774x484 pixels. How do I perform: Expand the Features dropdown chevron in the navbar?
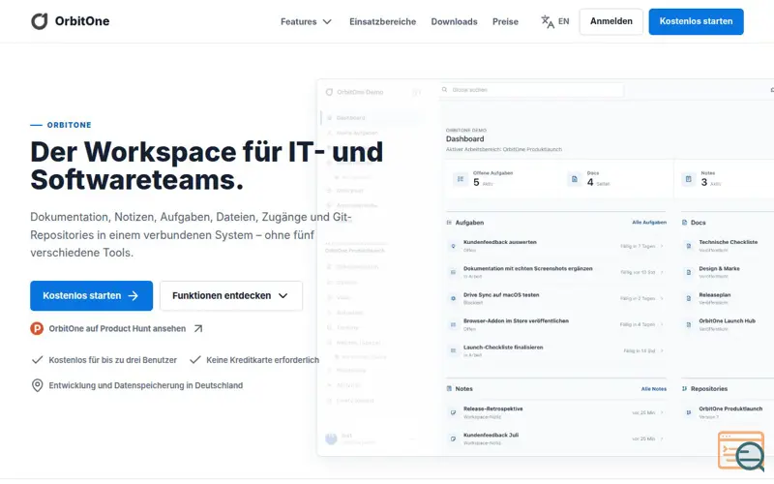click(327, 21)
